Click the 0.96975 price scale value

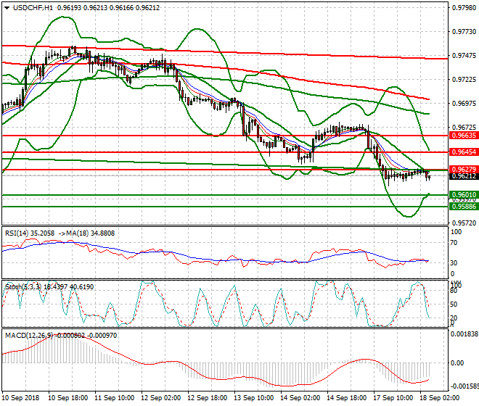[464, 104]
